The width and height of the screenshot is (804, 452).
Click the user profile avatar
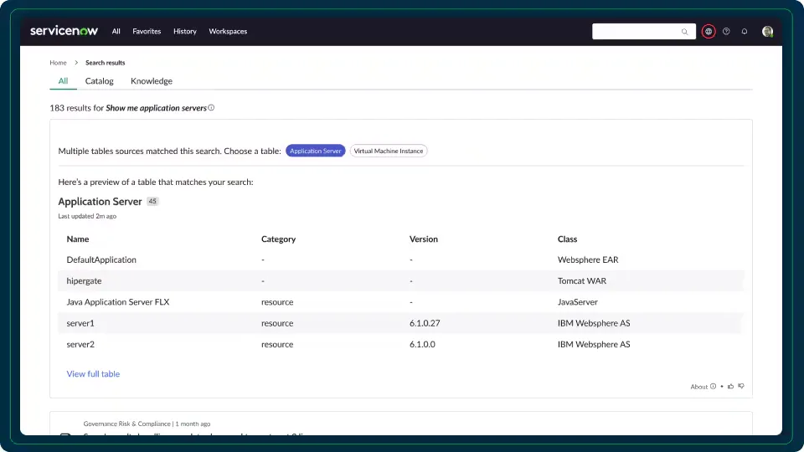pos(767,32)
